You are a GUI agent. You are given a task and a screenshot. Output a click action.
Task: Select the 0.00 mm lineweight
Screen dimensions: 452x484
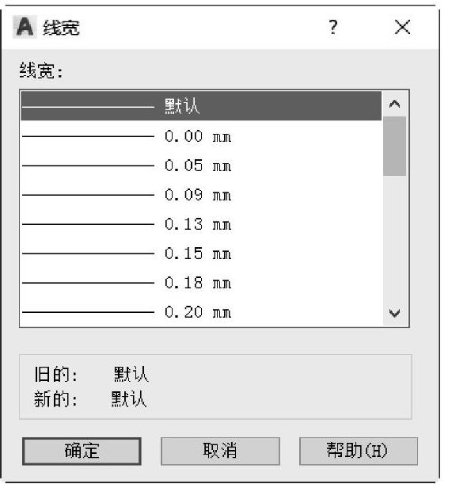(201, 136)
